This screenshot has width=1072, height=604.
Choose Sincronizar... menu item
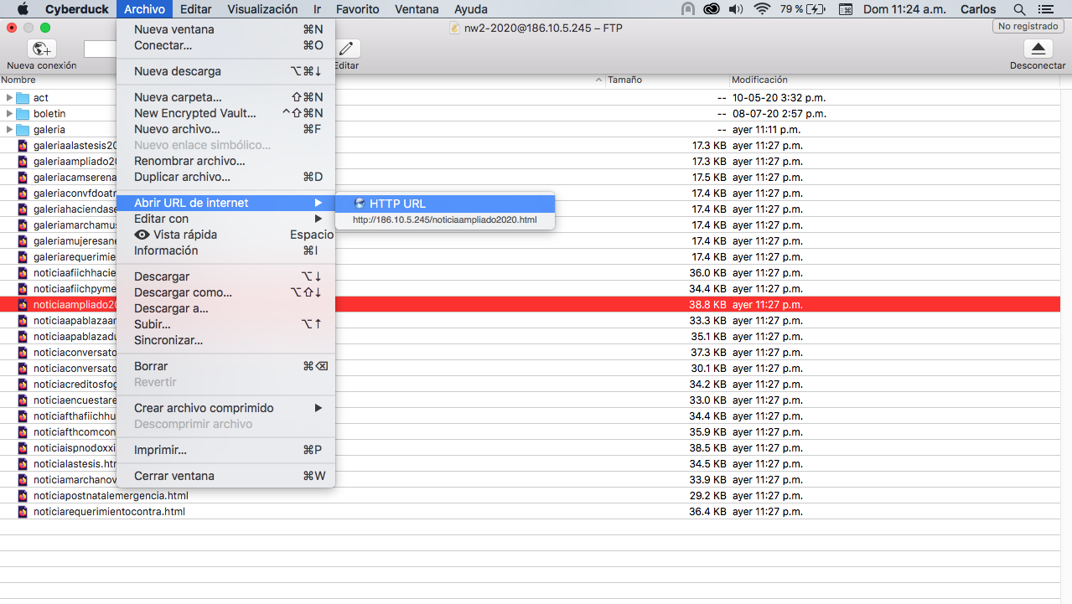pyautogui.click(x=225, y=340)
